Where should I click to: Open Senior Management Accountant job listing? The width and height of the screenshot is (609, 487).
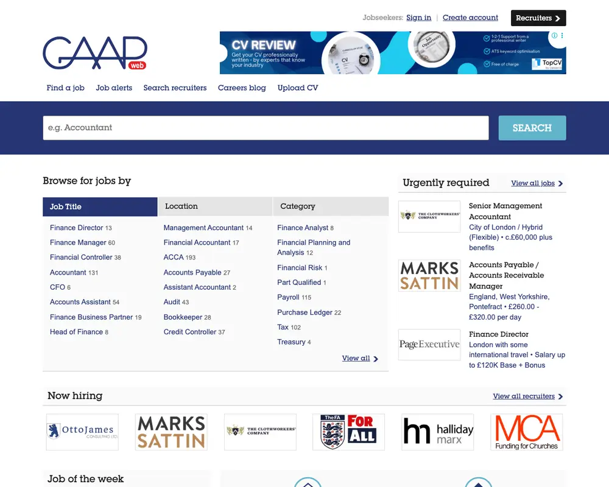(505, 211)
